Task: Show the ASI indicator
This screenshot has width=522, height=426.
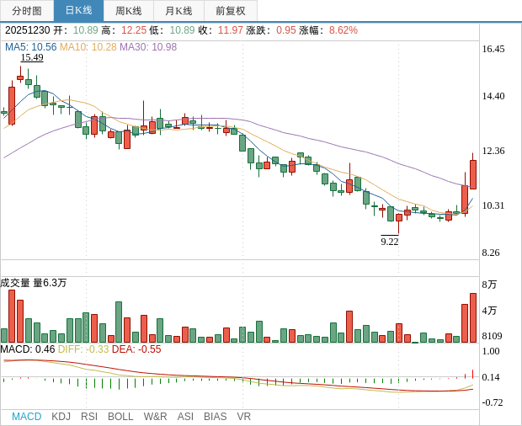Action: click(x=185, y=417)
